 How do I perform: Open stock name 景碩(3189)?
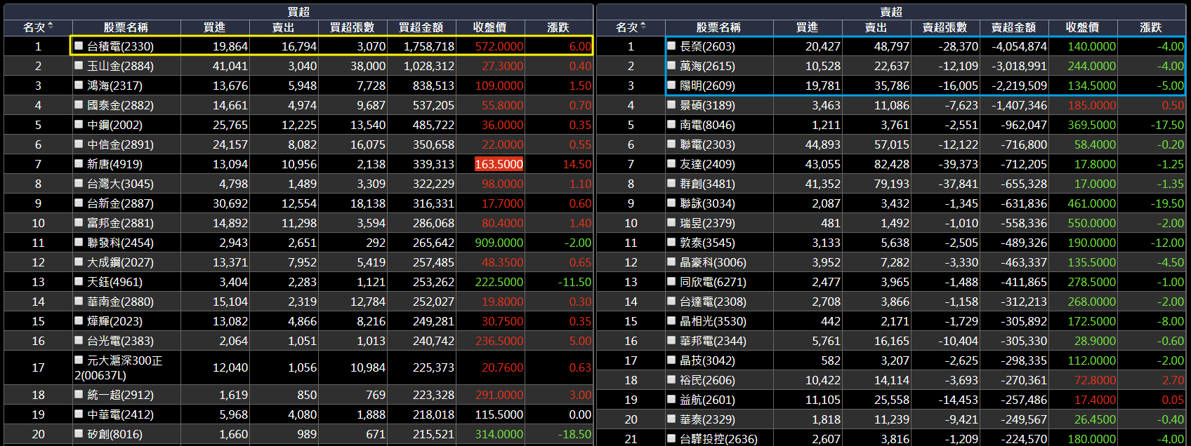tap(707, 105)
